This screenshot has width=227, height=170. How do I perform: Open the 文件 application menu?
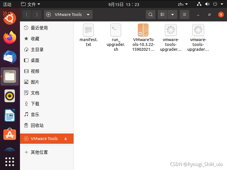pos(31,4)
